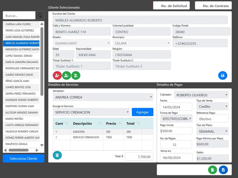
Task: Click the Edad field
Action: point(63,55)
